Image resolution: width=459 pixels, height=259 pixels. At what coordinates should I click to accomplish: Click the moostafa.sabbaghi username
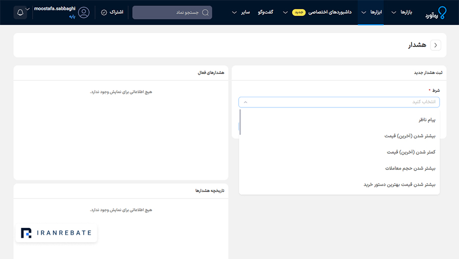pos(55,9)
